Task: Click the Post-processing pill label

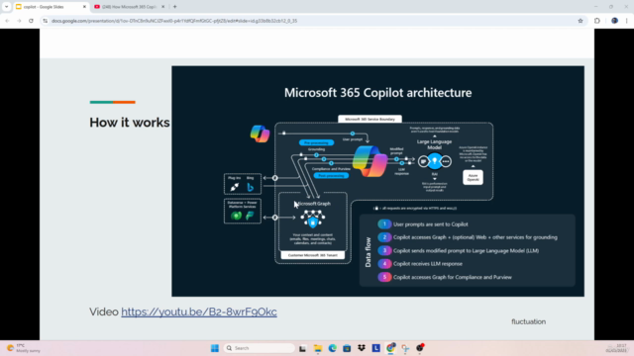Action: click(x=331, y=176)
